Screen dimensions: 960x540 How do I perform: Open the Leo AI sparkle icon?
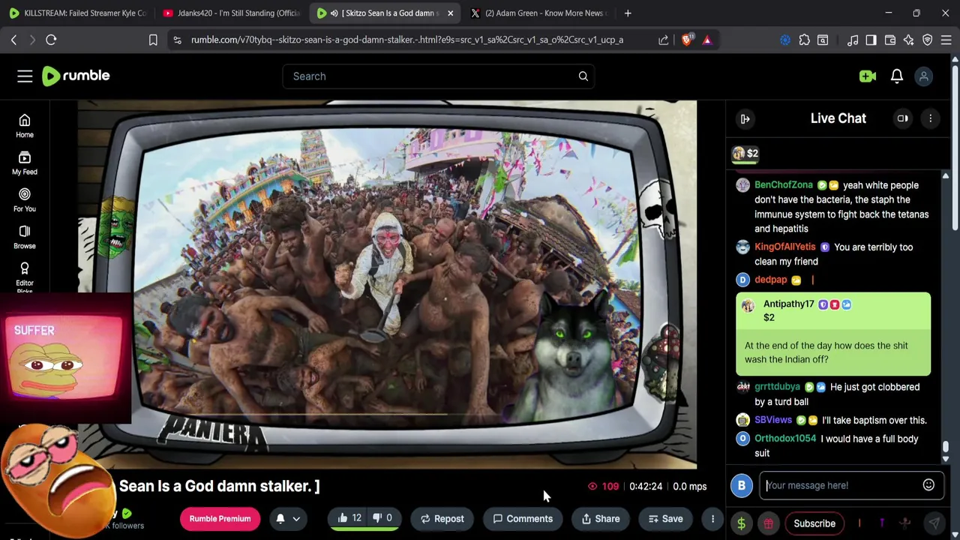click(x=909, y=40)
